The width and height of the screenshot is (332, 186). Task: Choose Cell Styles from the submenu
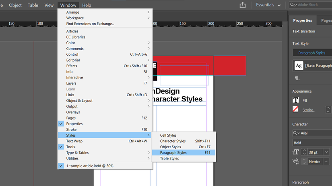point(184,135)
